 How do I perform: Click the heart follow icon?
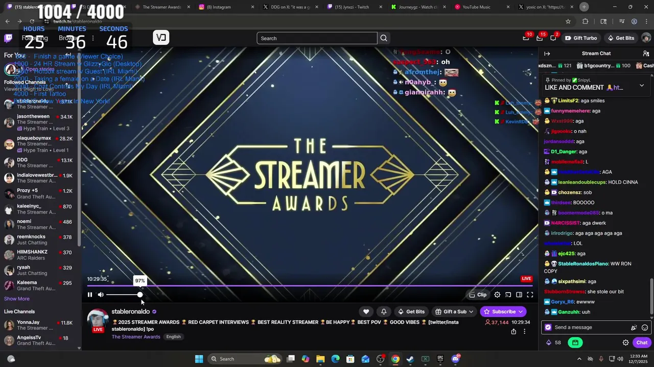[x=366, y=311]
